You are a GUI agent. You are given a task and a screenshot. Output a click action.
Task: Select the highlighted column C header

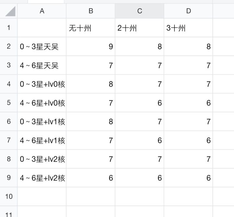pos(139,11)
